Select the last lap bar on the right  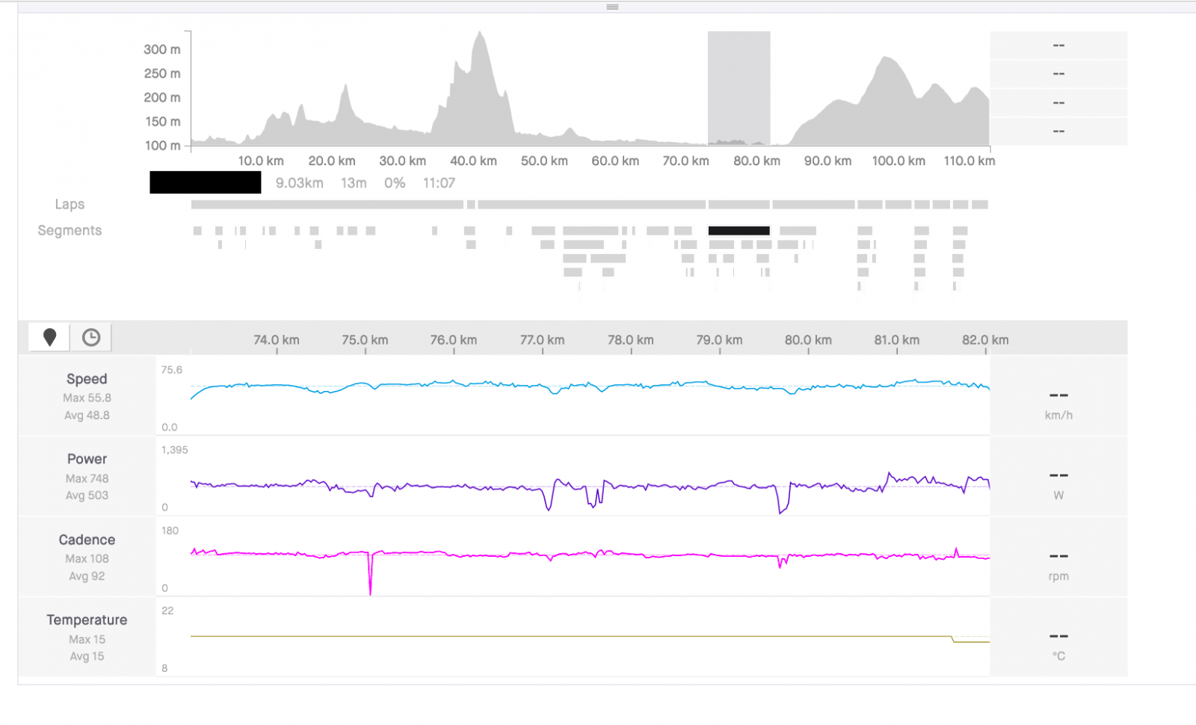(x=979, y=205)
